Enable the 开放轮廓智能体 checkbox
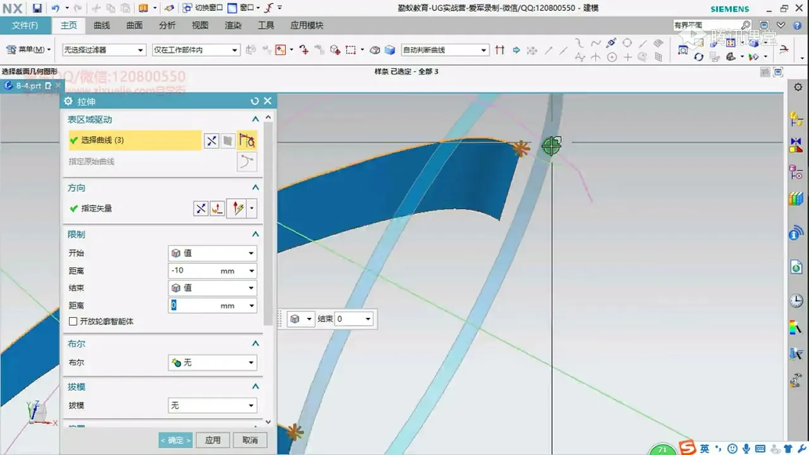 (x=73, y=321)
